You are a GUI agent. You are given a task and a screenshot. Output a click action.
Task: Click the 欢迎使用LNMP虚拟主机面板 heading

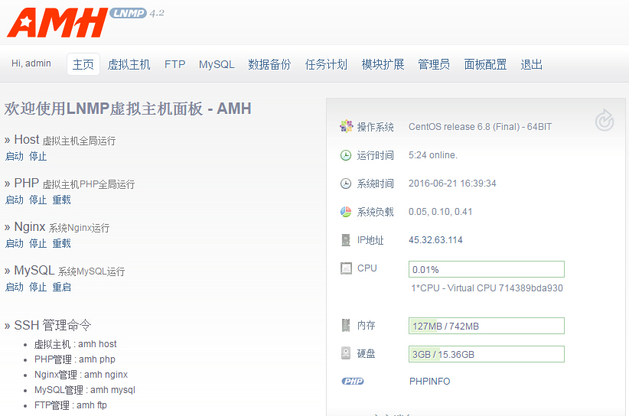click(128, 109)
